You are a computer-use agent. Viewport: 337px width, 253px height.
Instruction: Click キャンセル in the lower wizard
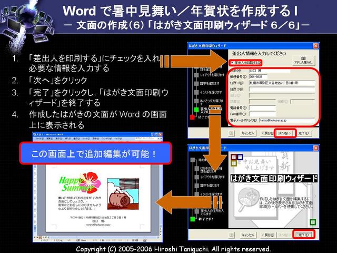coord(248,235)
